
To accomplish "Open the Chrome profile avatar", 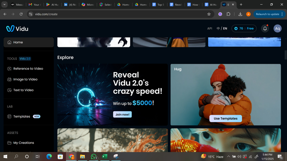I will [248, 14].
